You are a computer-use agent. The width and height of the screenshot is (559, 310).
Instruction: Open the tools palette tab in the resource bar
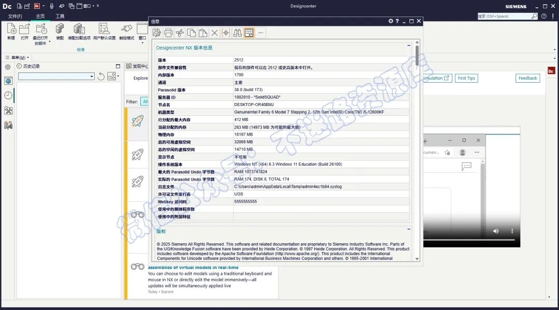[x=8, y=110]
